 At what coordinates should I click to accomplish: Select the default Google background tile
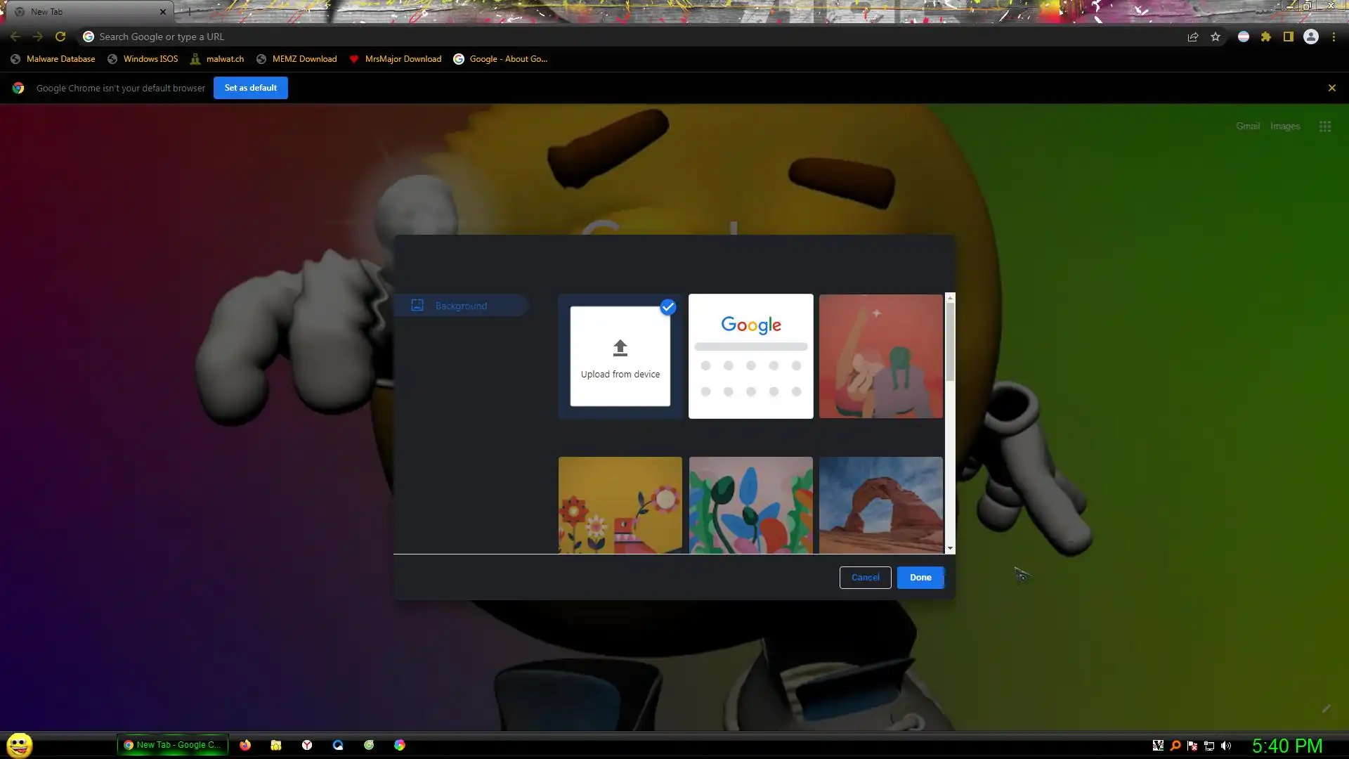[750, 356]
